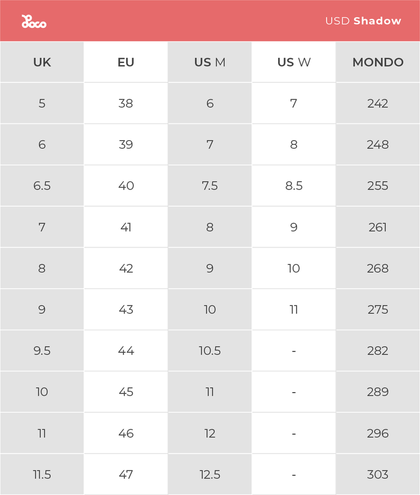
Task: Select the EU column header
Action: click(126, 62)
